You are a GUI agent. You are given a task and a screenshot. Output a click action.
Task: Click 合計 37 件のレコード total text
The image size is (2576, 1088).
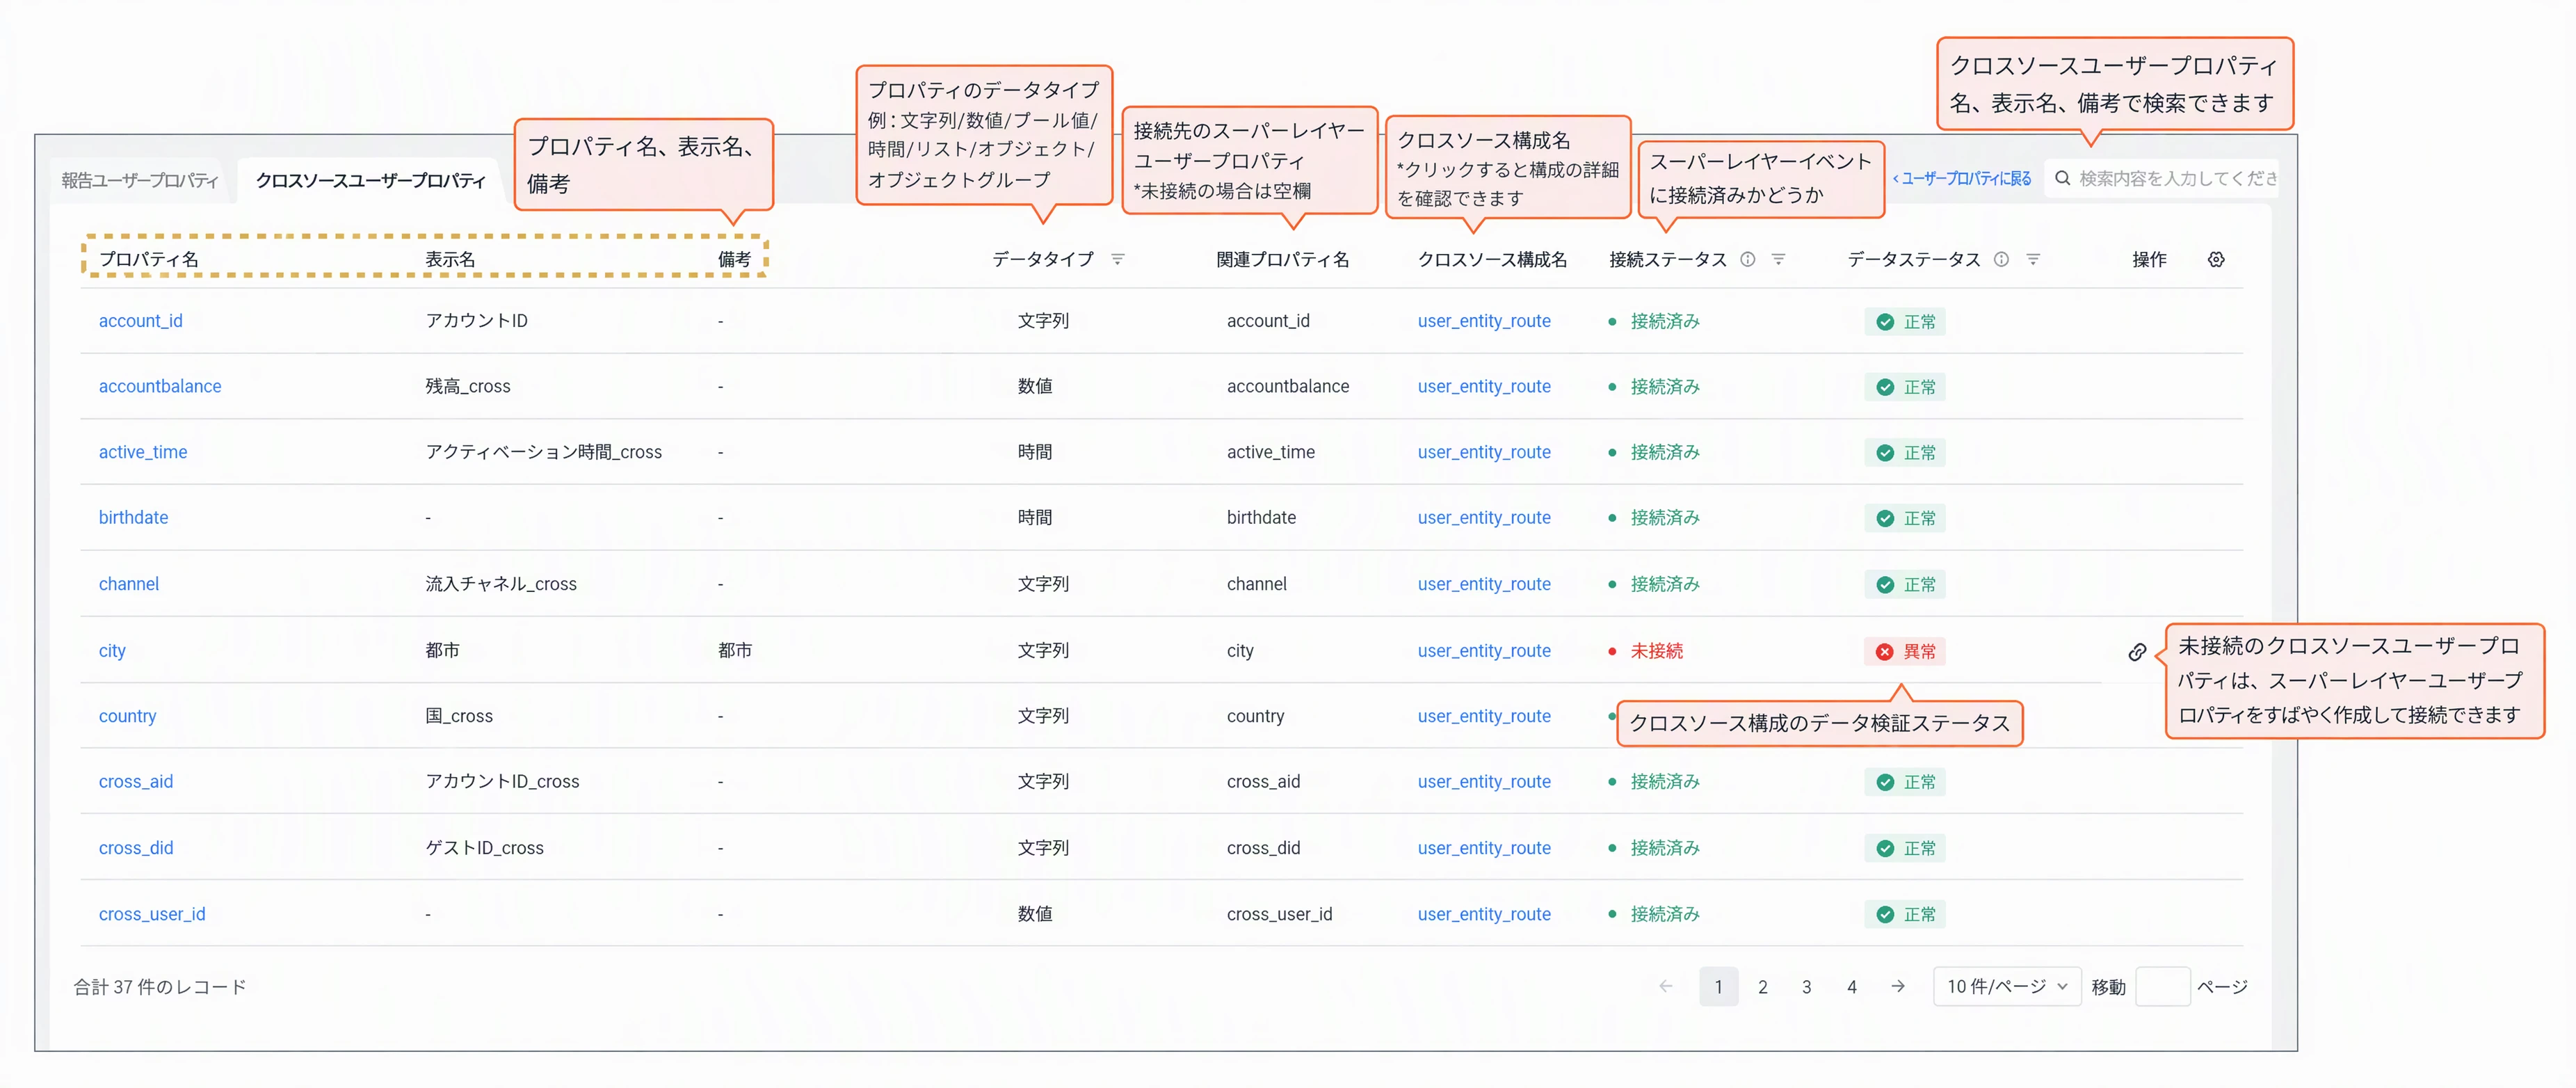coord(160,987)
